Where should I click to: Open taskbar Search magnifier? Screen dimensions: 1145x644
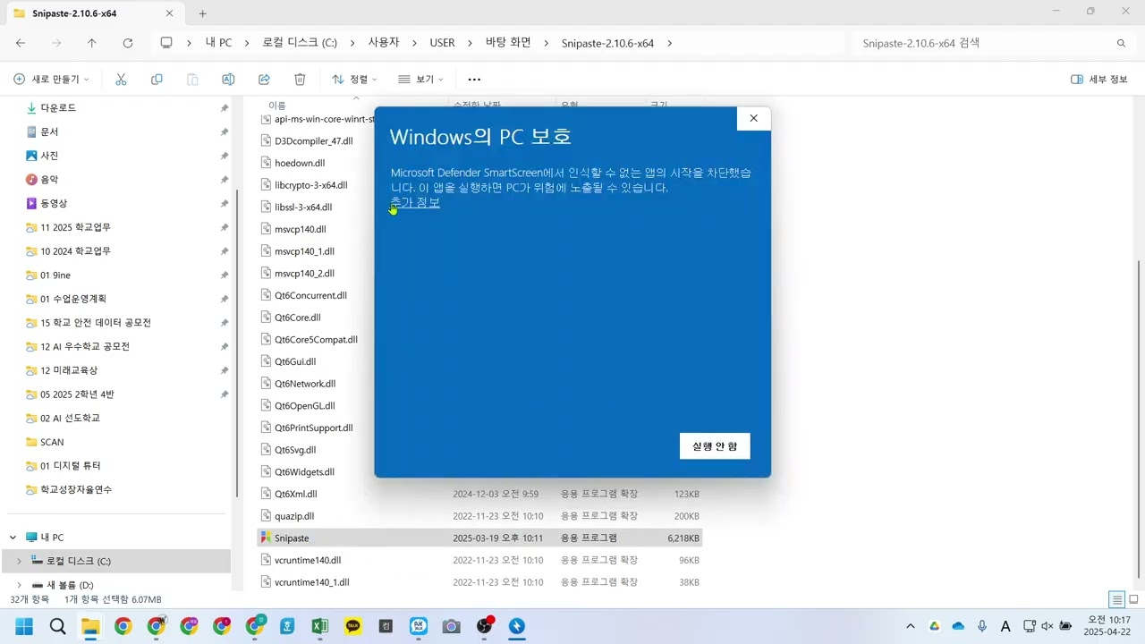[x=57, y=626]
